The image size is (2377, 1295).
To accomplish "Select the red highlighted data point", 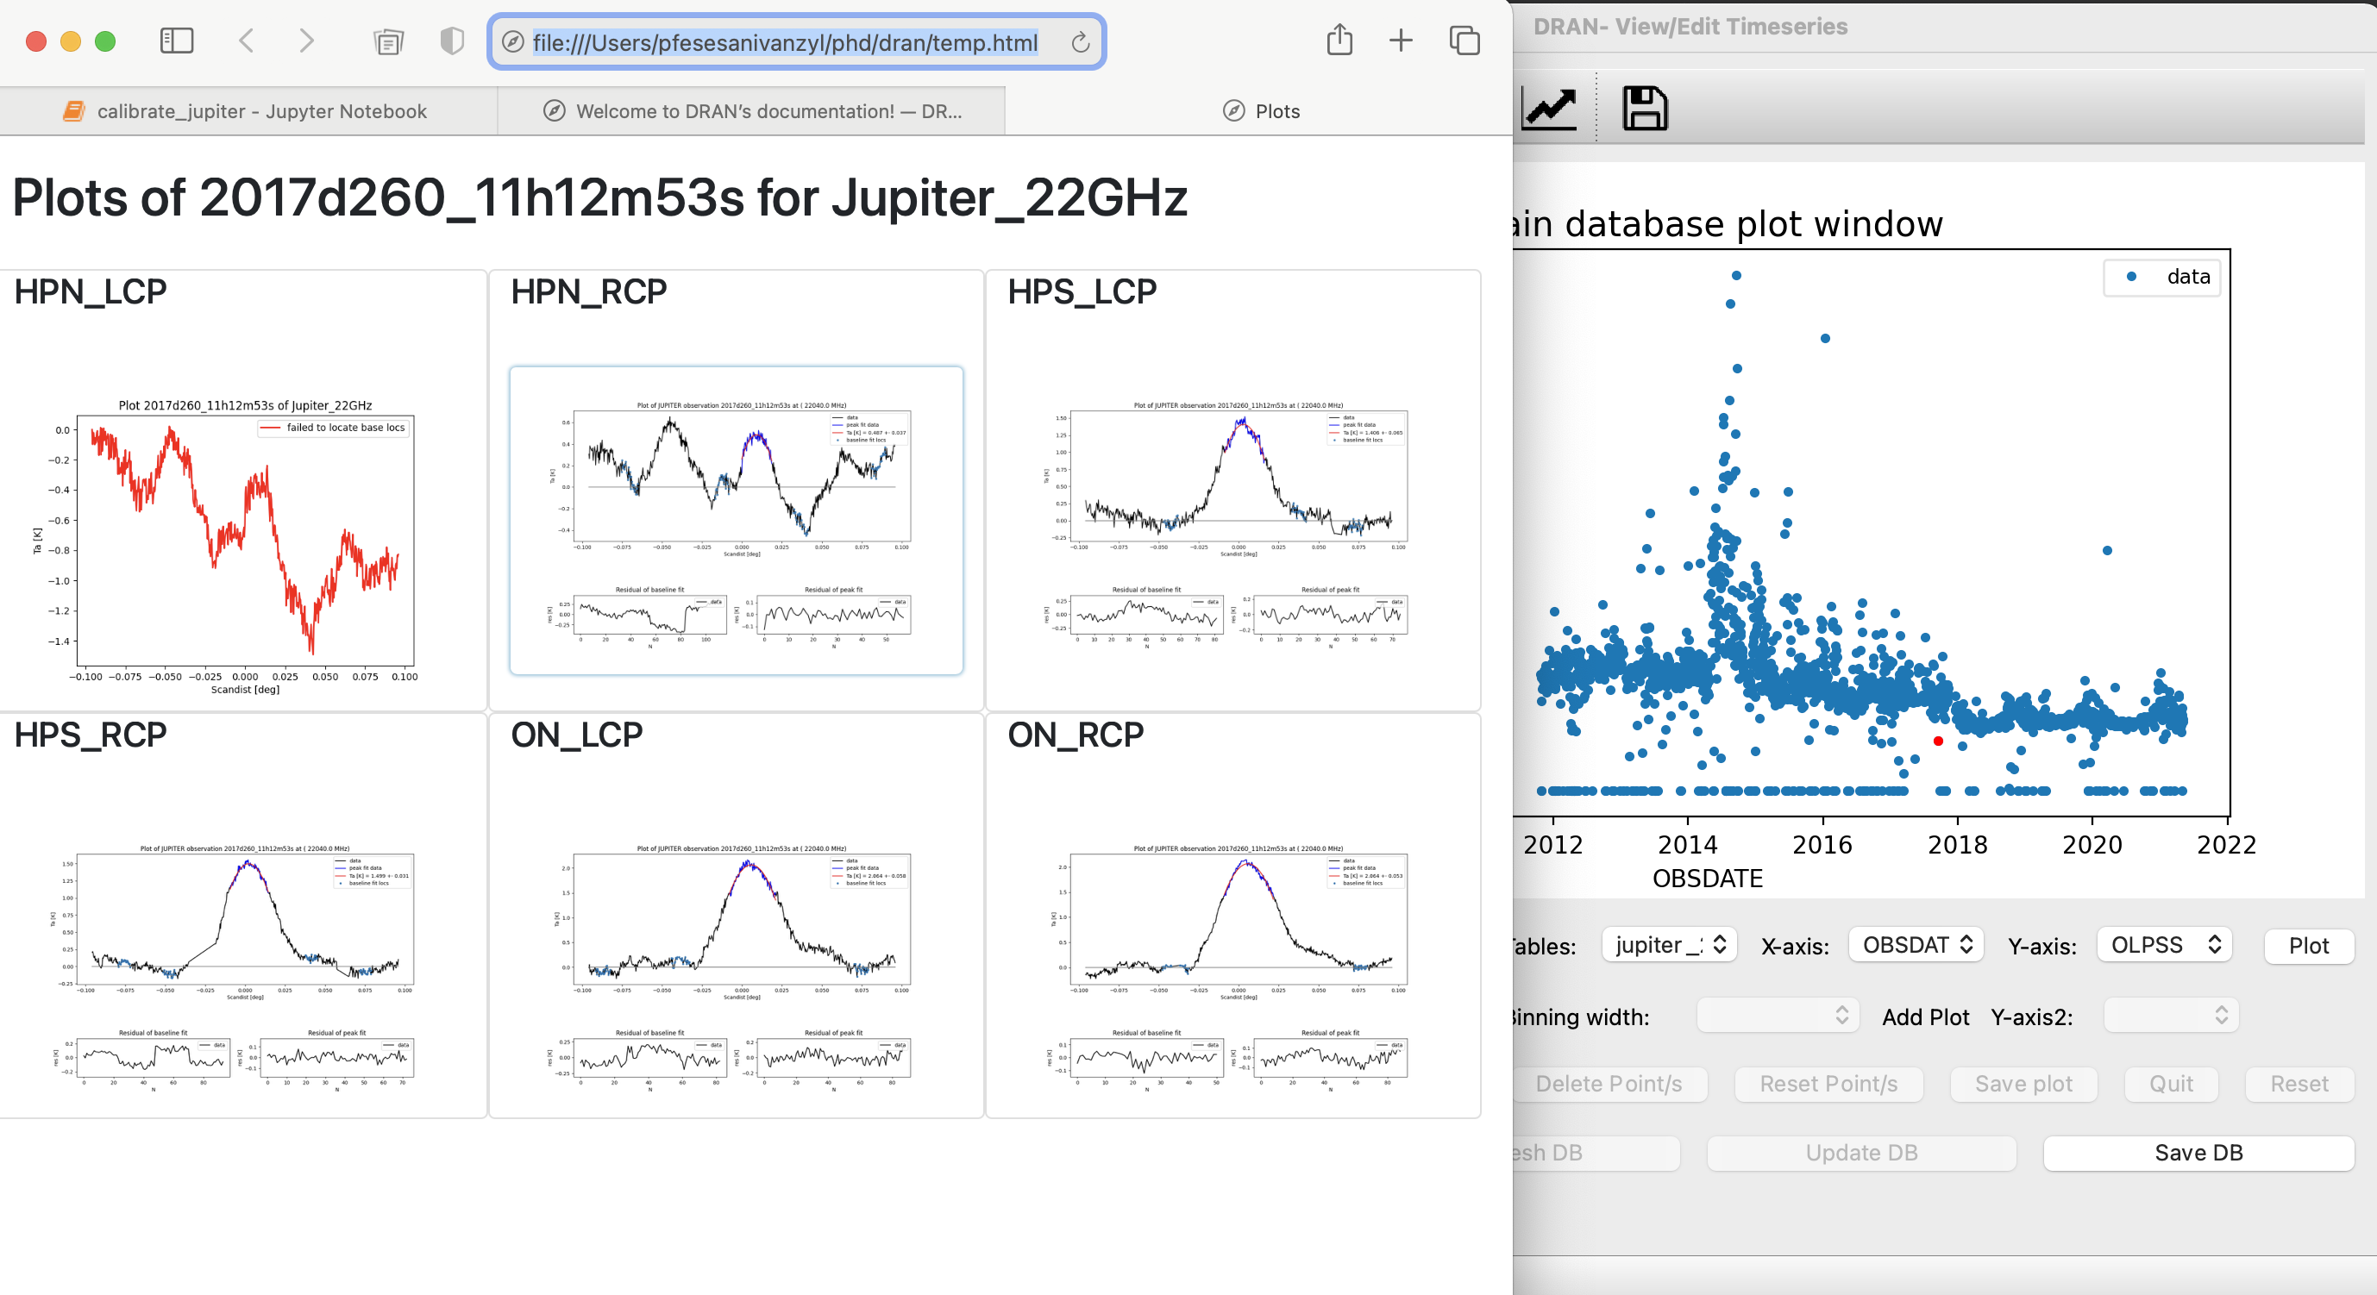I will point(1938,741).
